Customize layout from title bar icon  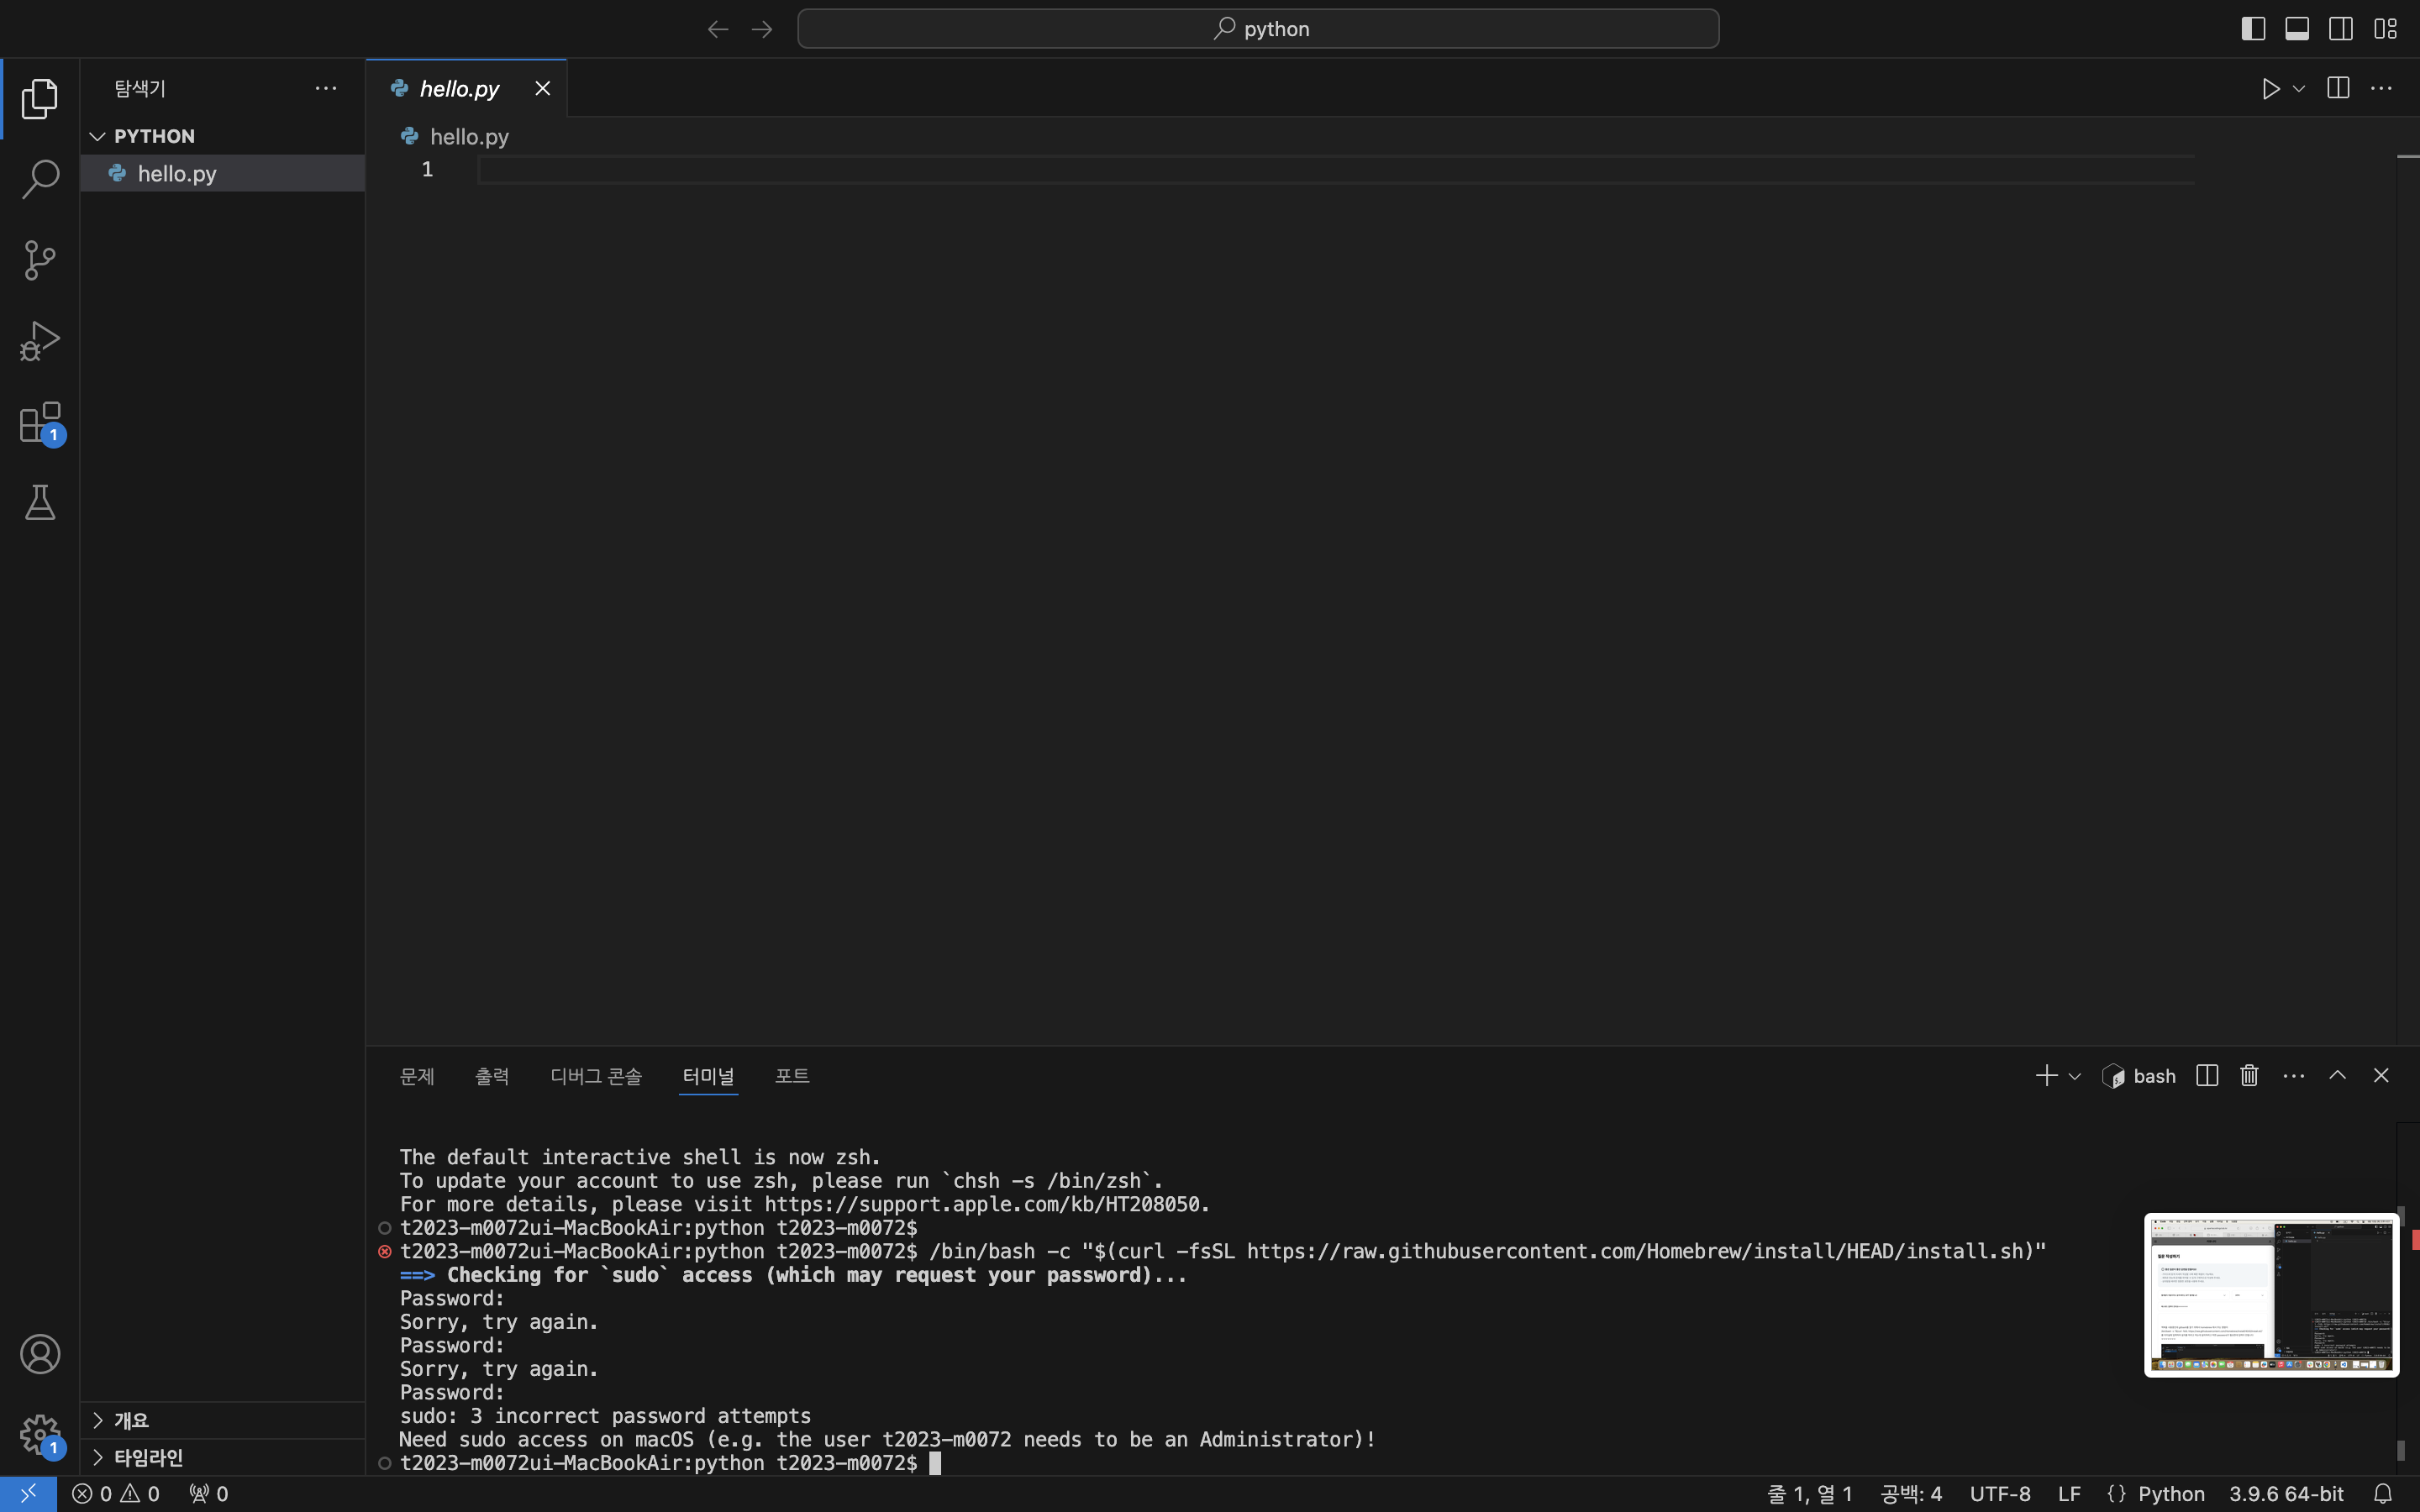2386,29
